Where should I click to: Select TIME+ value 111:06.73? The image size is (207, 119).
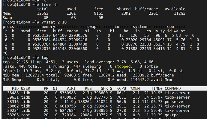[x=152, y=102]
